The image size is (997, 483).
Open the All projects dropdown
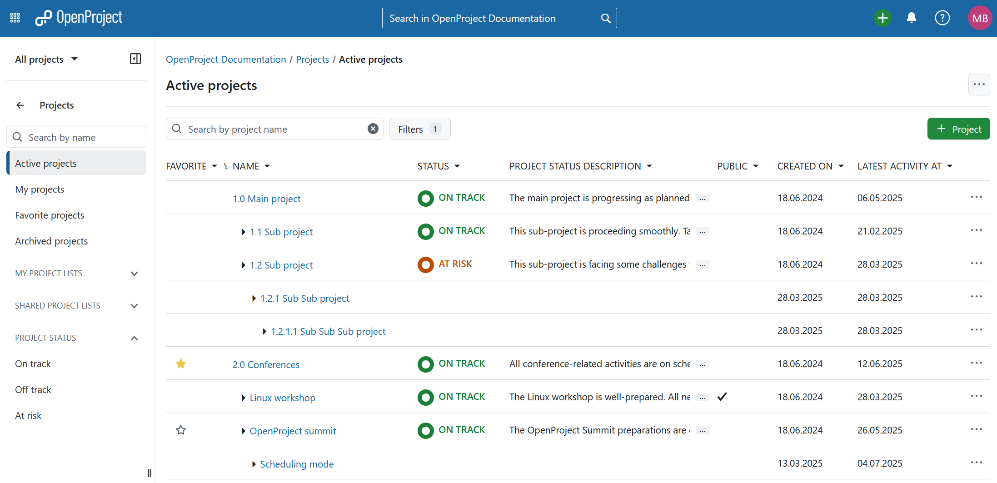46,59
